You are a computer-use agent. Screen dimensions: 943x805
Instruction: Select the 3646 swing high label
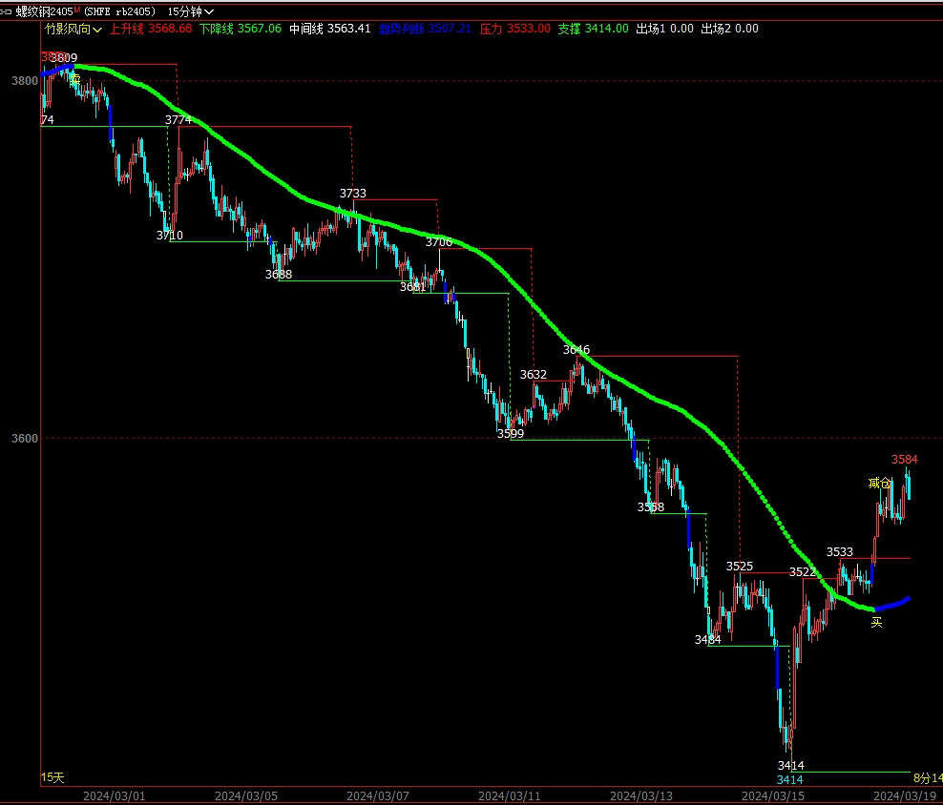click(576, 350)
